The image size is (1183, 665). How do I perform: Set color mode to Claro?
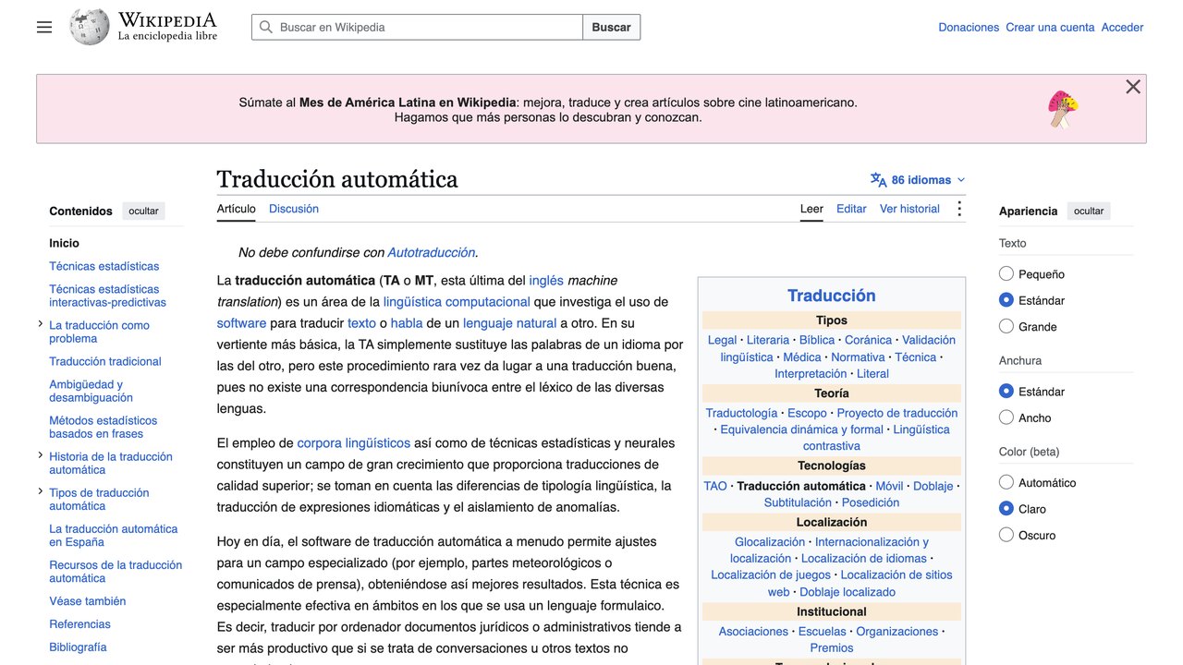click(1006, 509)
